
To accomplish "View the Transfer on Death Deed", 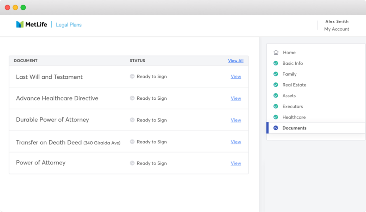I will (x=236, y=142).
